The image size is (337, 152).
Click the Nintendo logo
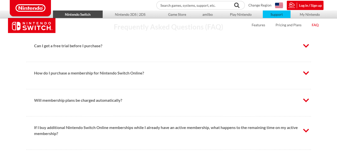pyautogui.click(x=30, y=8)
